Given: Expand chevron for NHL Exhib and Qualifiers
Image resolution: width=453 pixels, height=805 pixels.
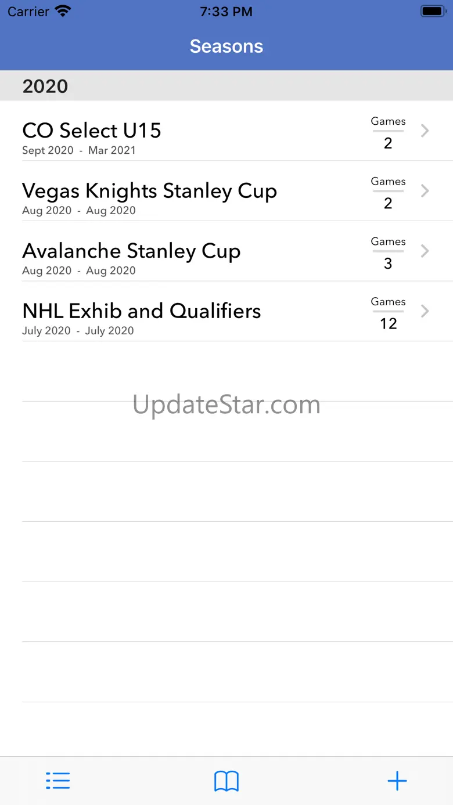Looking at the screenshot, I should [425, 311].
